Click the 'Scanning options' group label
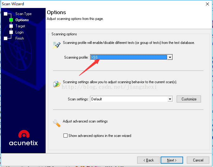The height and width of the screenshot is (167, 213). click(x=64, y=34)
